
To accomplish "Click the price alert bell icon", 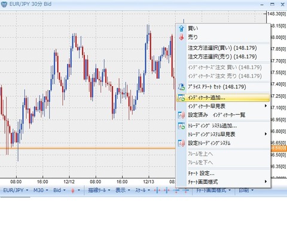I will coord(181,87).
